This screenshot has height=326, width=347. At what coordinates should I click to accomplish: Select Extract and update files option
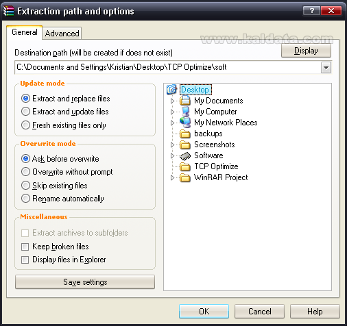25,112
